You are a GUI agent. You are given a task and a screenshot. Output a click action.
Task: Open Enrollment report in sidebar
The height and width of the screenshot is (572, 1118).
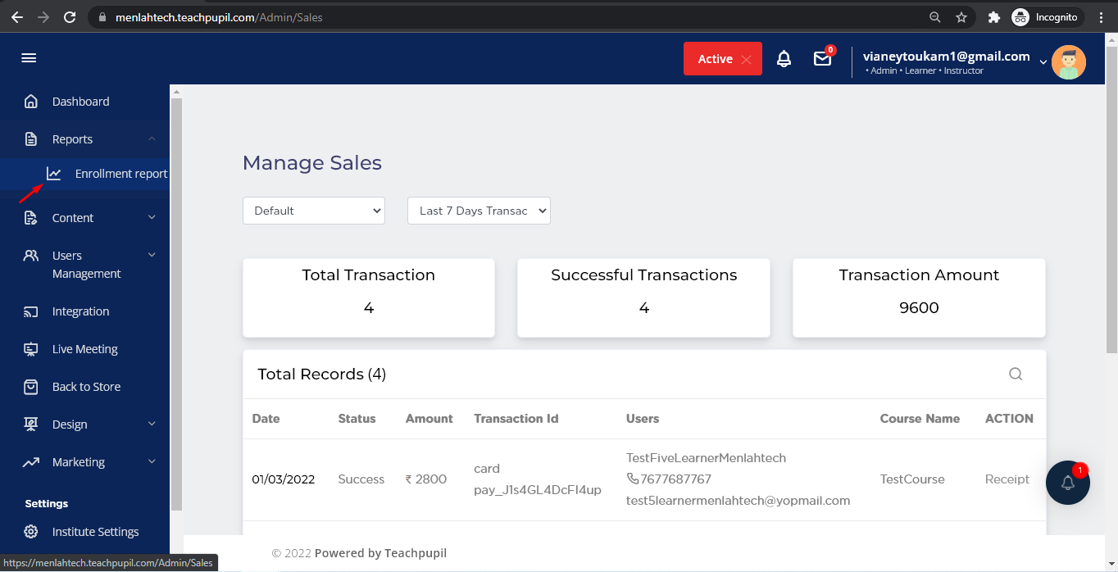(120, 174)
